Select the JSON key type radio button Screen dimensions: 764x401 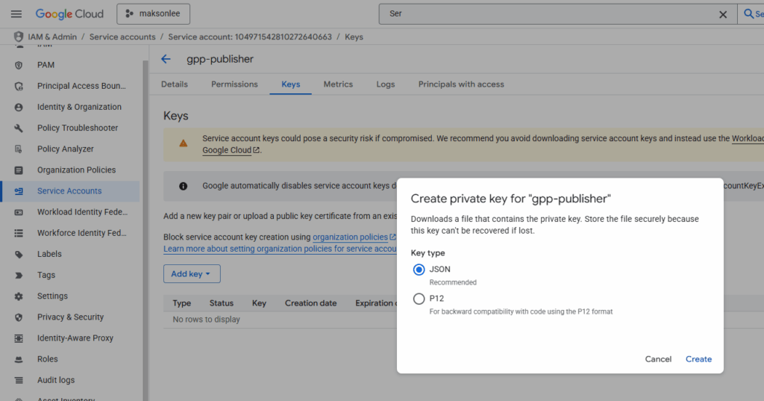tap(419, 270)
